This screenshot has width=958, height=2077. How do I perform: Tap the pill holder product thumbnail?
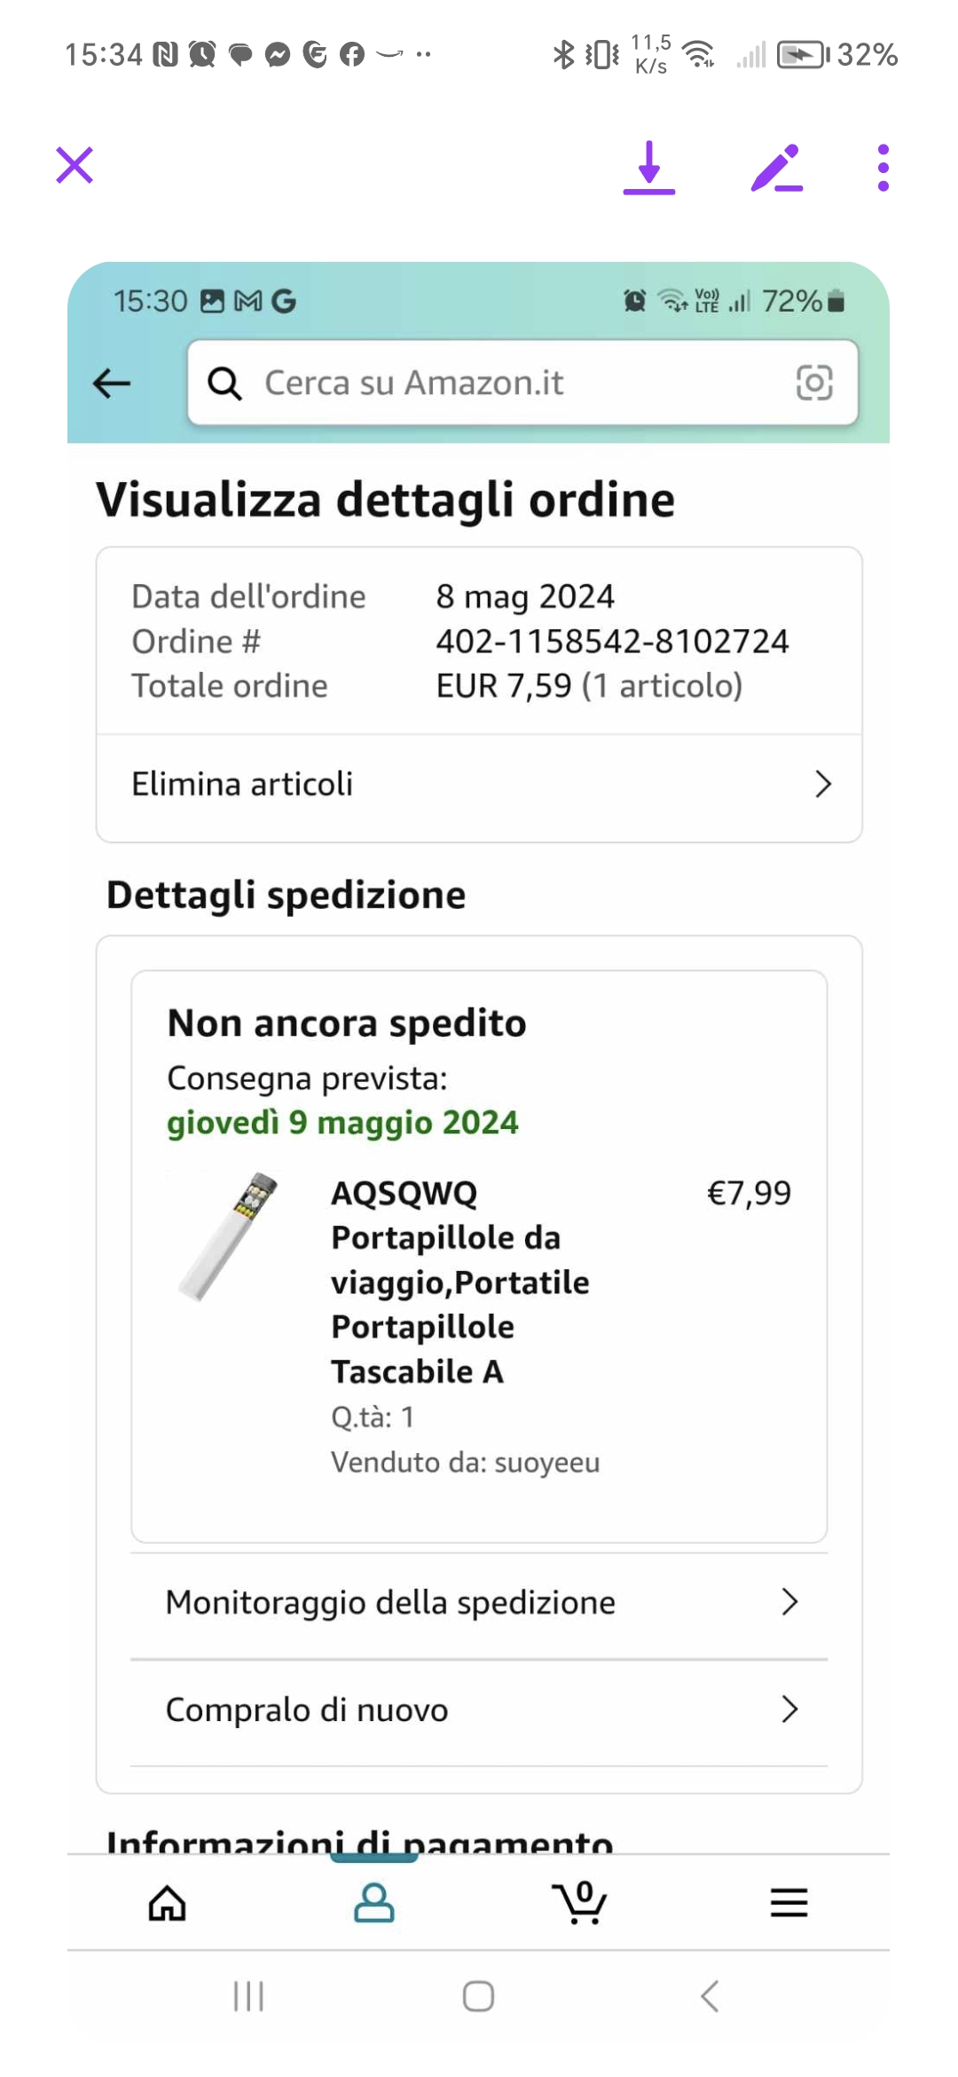229,1236
